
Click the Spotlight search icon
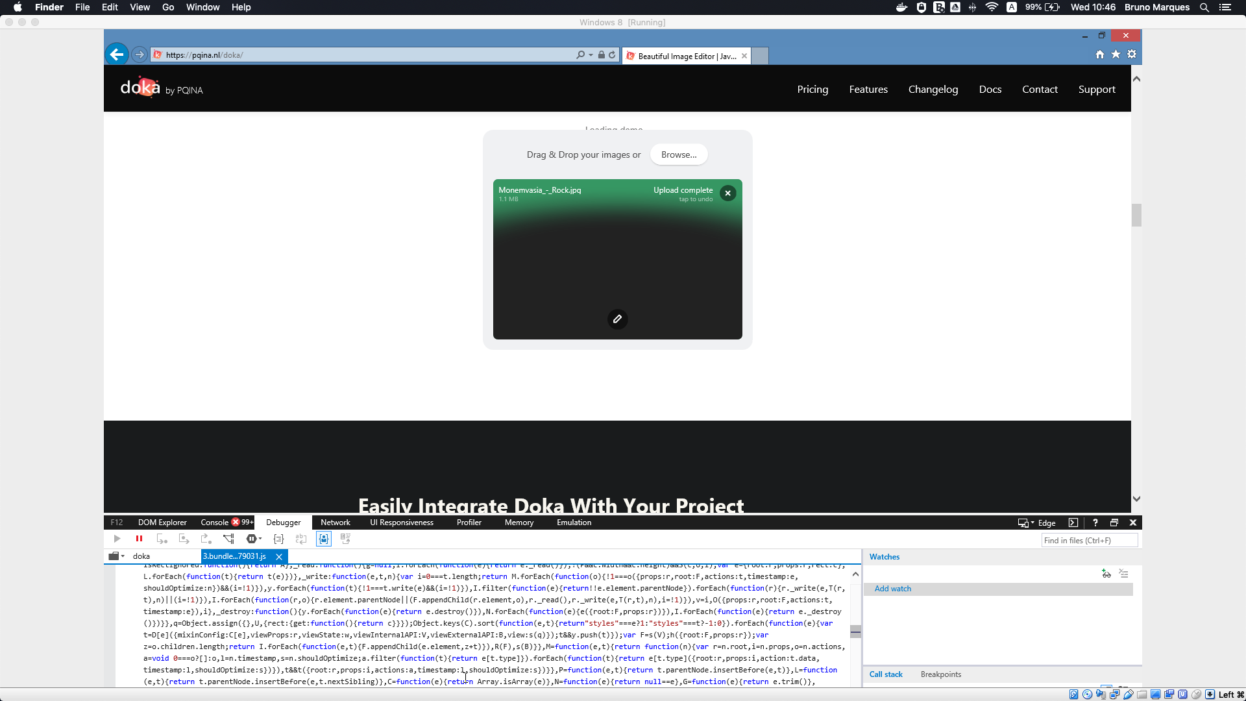tap(1204, 7)
